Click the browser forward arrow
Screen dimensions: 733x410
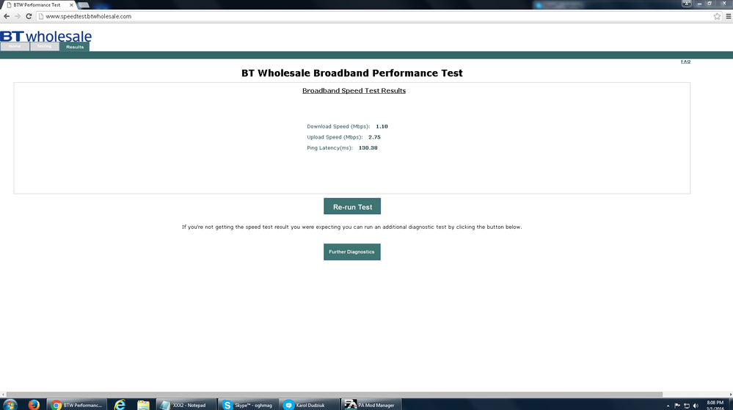coord(18,16)
